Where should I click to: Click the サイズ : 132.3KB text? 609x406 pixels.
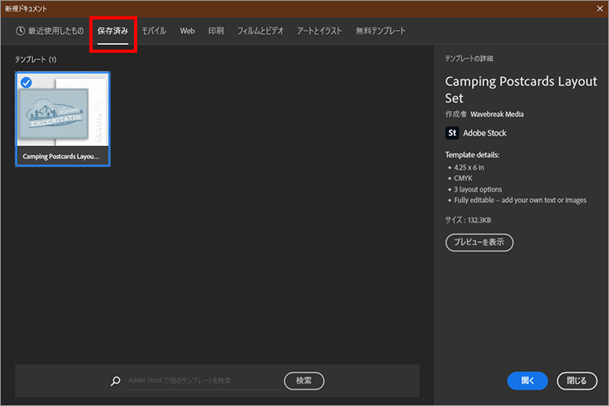coord(468,220)
